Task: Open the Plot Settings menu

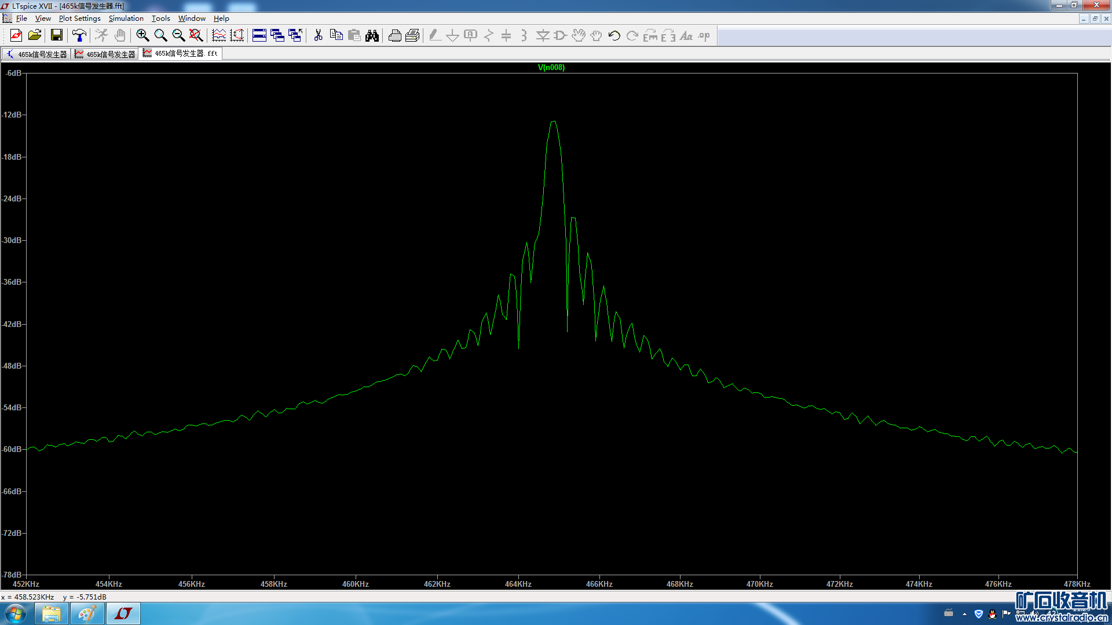Action: (80, 19)
